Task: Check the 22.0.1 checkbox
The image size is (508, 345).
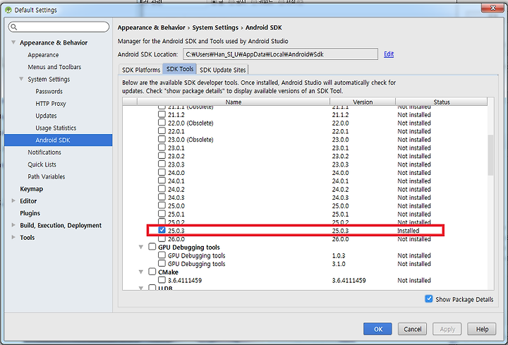Action: tap(162, 131)
